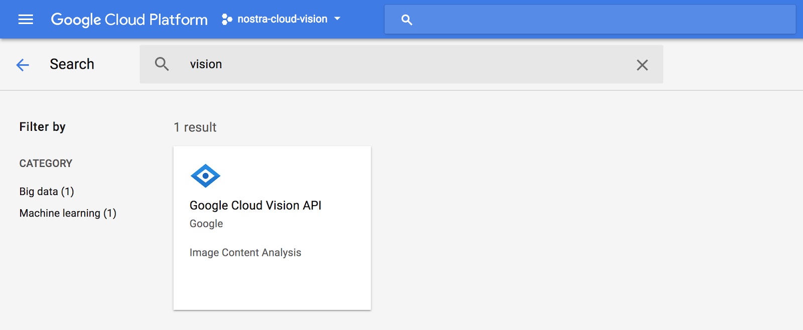
Task: Click the project hexagon icon beside nostra-cloud-vision
Action: click(227, 19)
